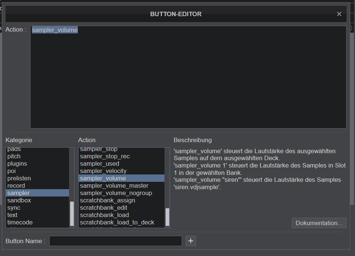Select the sandbox category
This screenshot has height=256, width=355.
[x=37, y=200]
